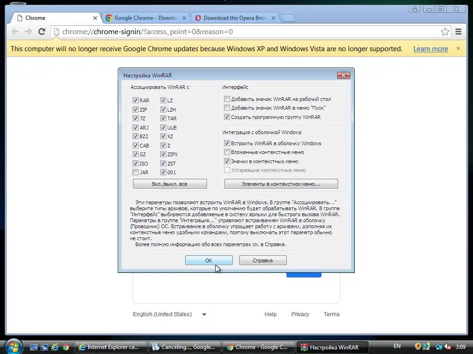Viewport: 473px width, 354px height.
Task: Uncheck 'Значки в контекстных меню'
Action: tap(227, 161)
